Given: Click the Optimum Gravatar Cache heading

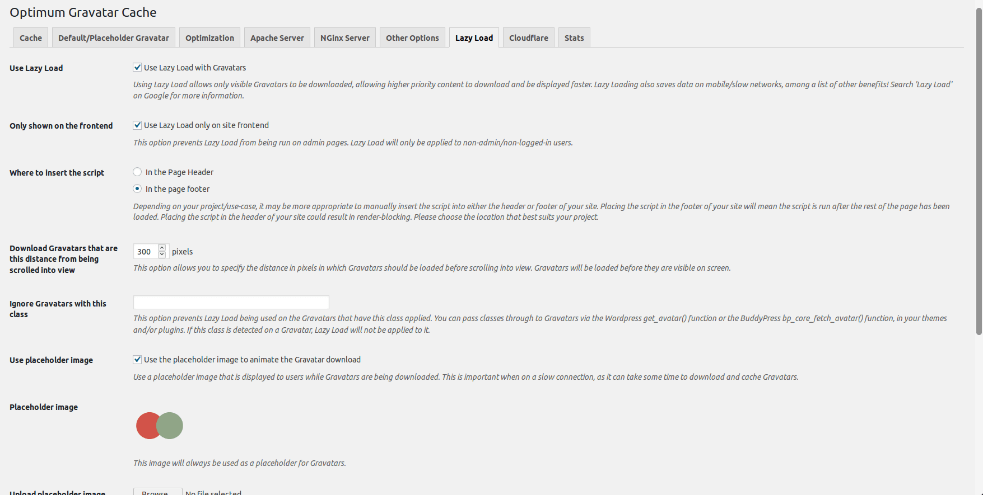Looking at the screenshot, I should [83, 12].
